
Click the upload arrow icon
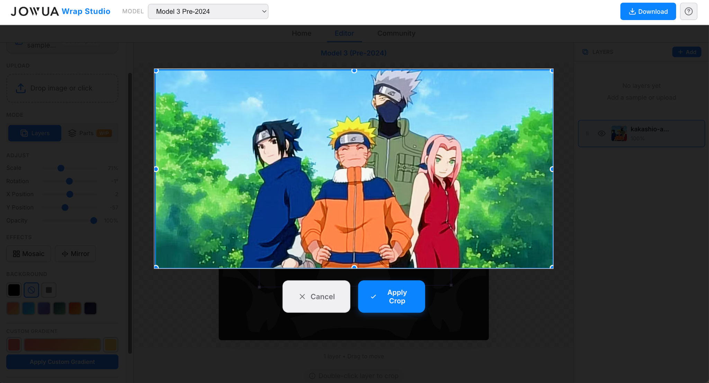pos(21,88)
